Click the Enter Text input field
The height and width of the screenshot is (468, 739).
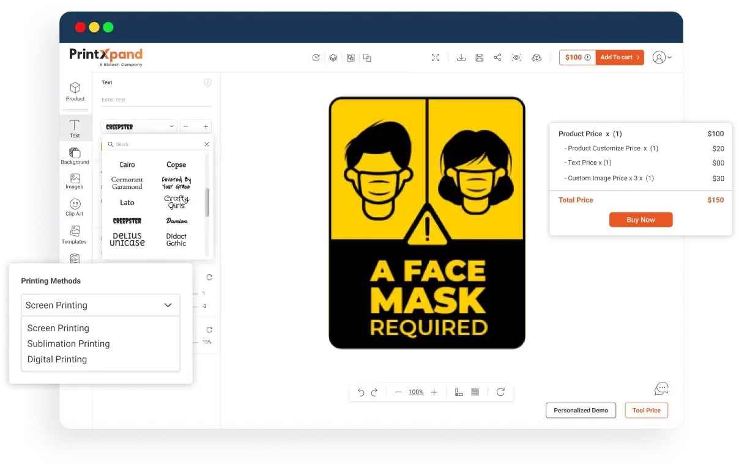click(156, 100)
